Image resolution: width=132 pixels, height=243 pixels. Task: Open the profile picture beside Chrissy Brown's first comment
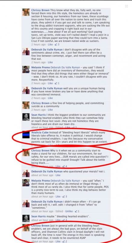26,12
